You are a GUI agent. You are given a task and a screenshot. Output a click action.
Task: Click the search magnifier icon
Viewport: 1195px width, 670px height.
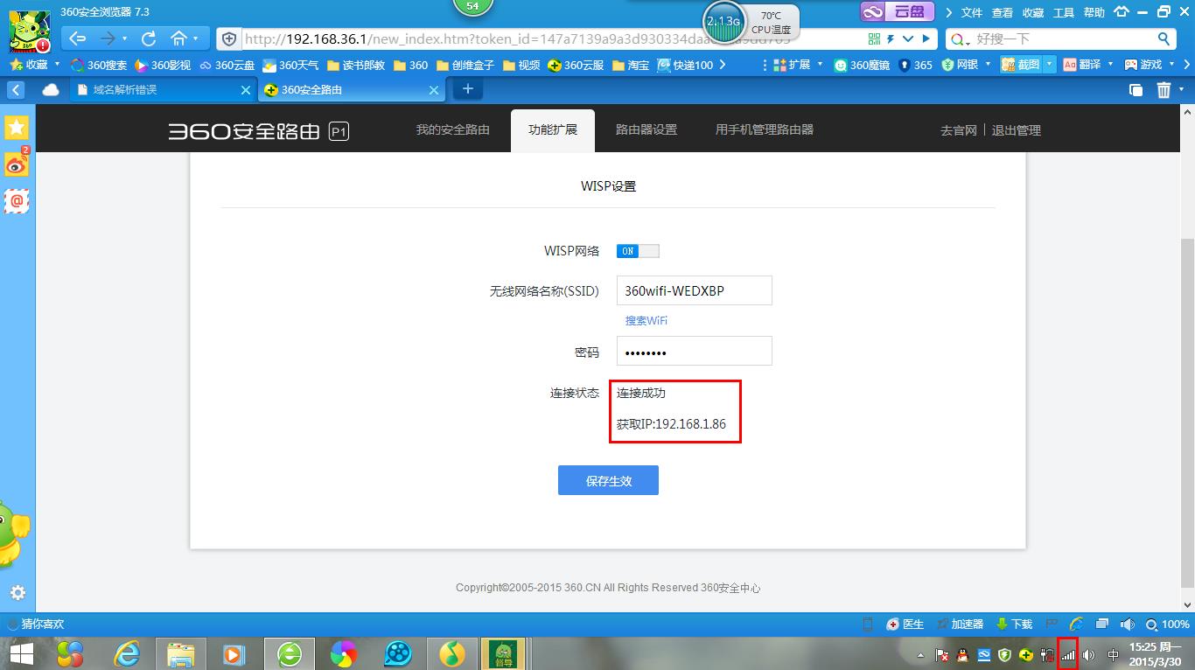point(1164,38)
